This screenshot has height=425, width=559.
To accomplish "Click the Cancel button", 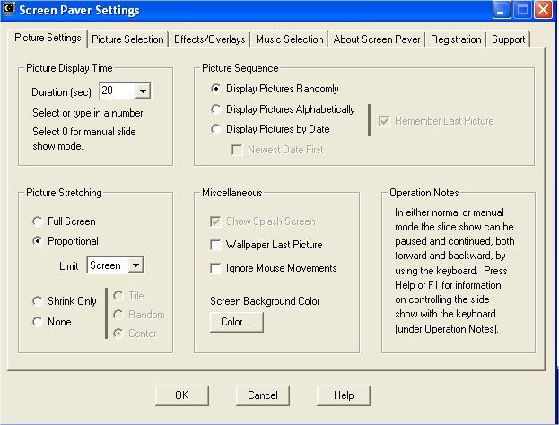I will 263,395.
